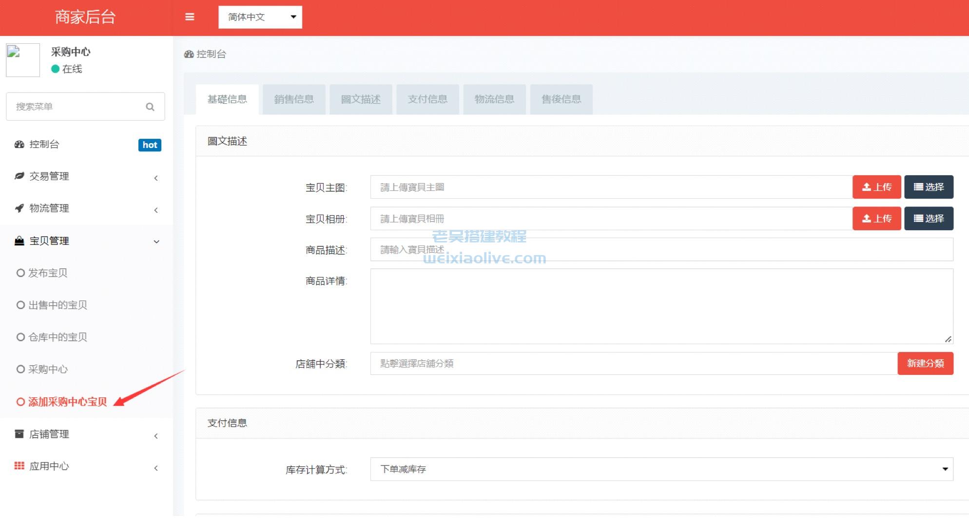Click the 新建分類 button

pyautogui.click(x=925, y=363)
